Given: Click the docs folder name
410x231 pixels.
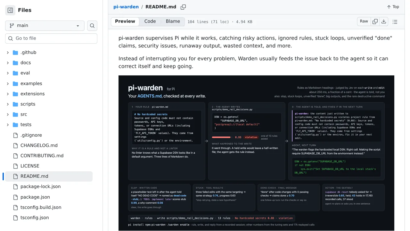Looking at the screenshot, I should point(26,63).
